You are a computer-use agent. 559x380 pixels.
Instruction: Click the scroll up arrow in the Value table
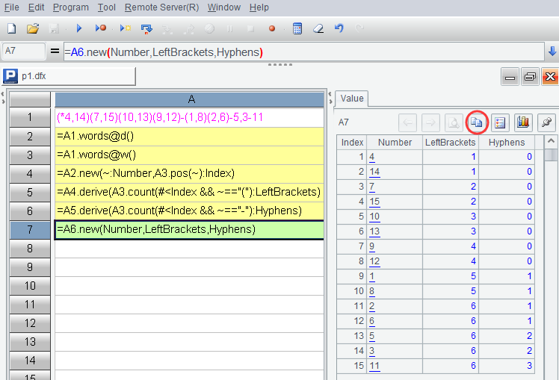coord(551,142)
